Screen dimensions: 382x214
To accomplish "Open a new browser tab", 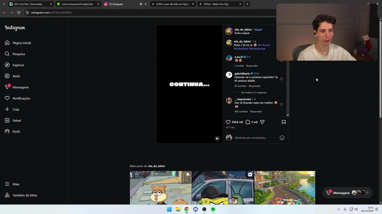I will tap(247, 4).
